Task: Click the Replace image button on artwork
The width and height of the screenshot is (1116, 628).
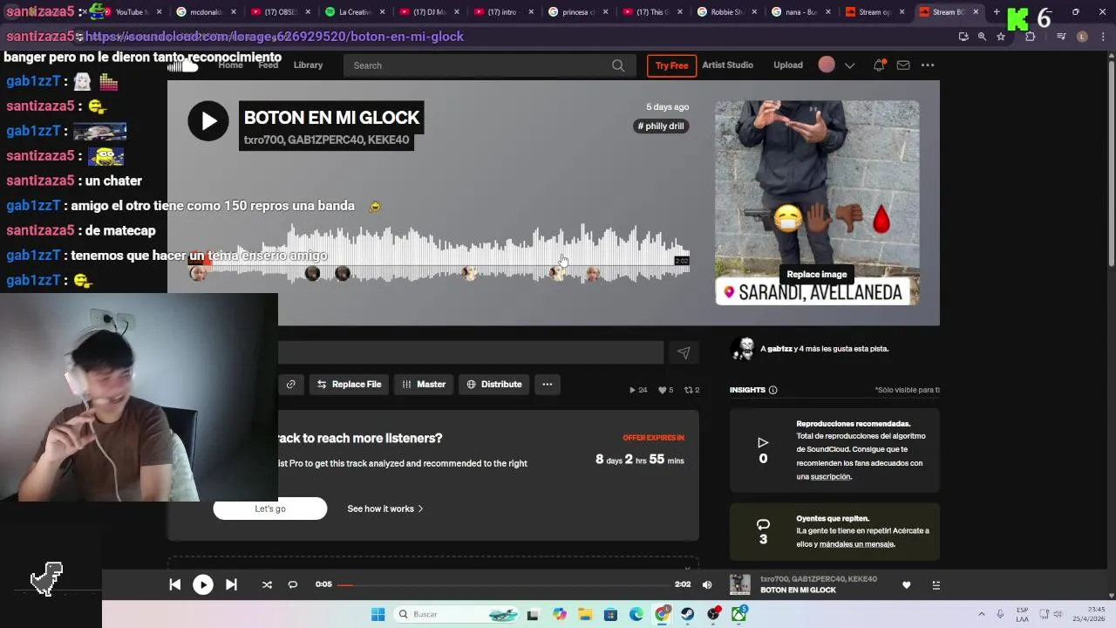Action: [817, 275]
